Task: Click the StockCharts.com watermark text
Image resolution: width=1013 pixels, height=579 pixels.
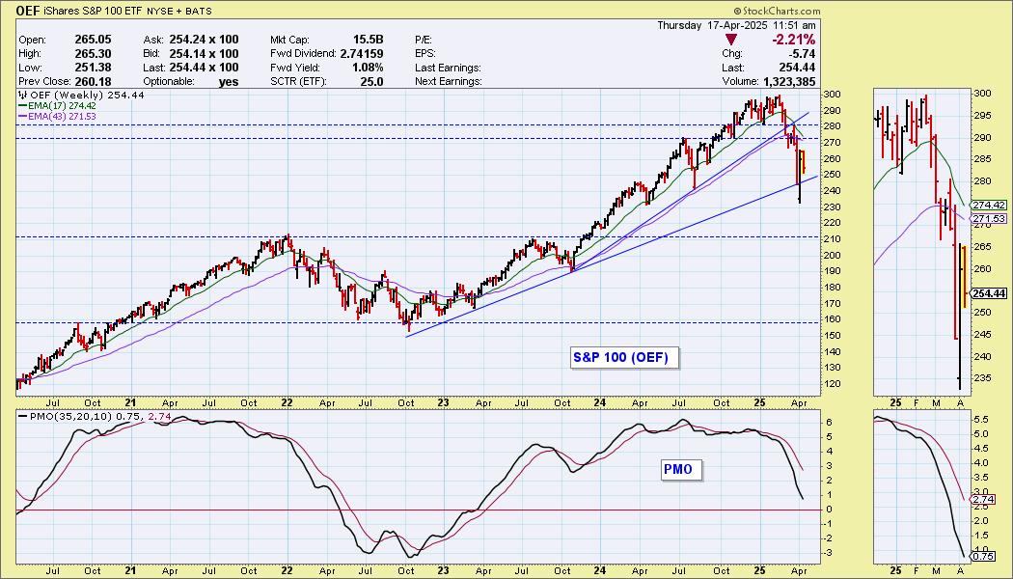Action: pyautogui.click(x=777, y=11)
